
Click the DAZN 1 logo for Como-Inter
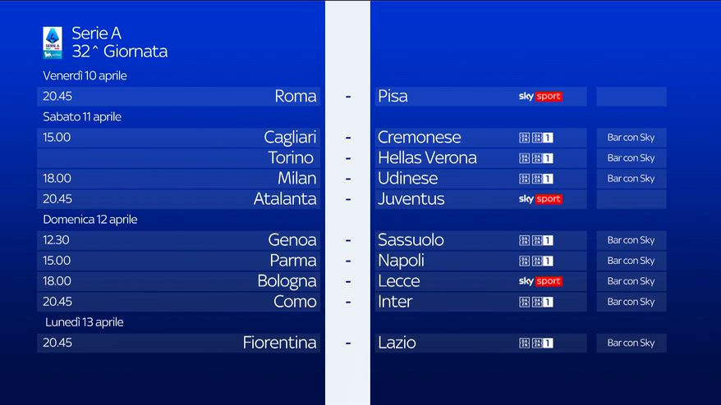tap(536, 302)
